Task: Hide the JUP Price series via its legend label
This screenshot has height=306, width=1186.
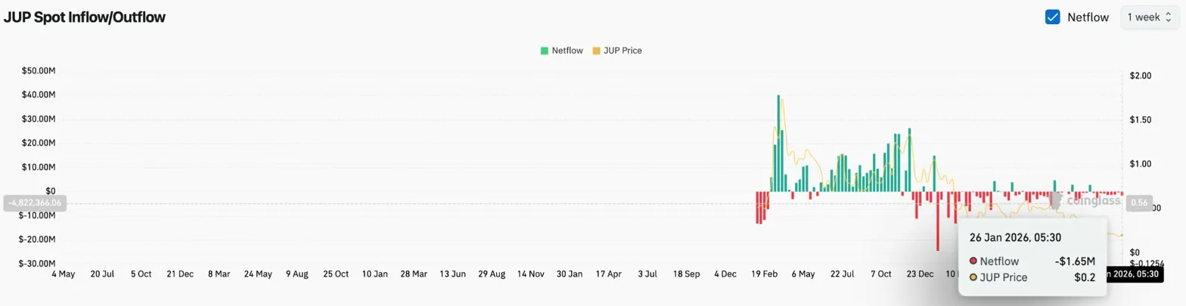Action: tap(621, 51)
